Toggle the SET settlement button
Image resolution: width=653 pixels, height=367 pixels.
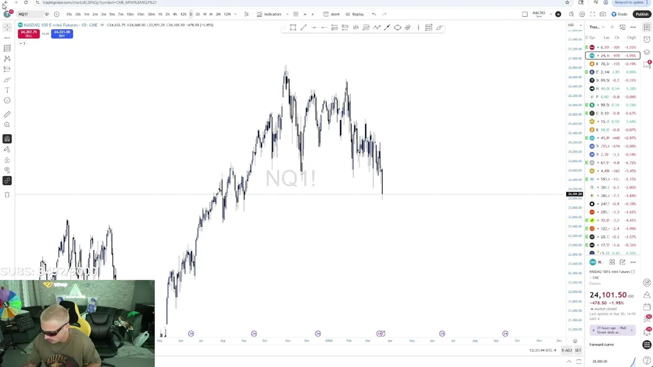(578, 350)
